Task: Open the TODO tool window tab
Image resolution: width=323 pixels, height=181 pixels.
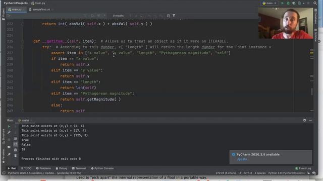Action: click(x=26, y=168)
